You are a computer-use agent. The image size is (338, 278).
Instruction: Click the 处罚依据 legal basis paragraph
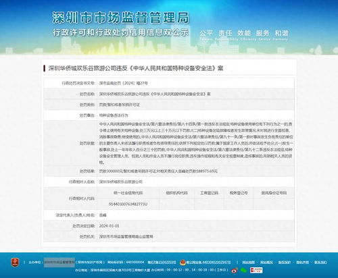click(196, 143)
